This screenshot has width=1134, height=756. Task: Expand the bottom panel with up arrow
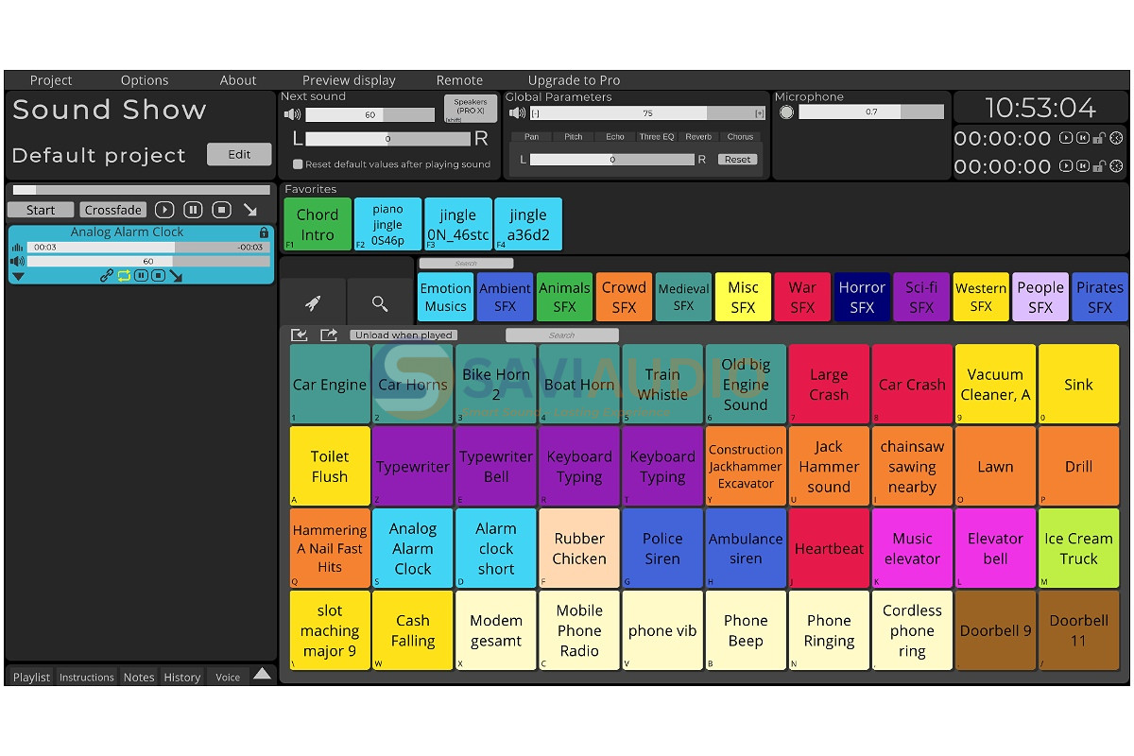click(x=263, y=674)
